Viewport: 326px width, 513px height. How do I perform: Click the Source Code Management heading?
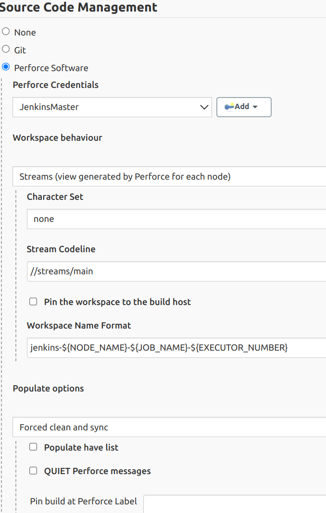click(79, 7)
